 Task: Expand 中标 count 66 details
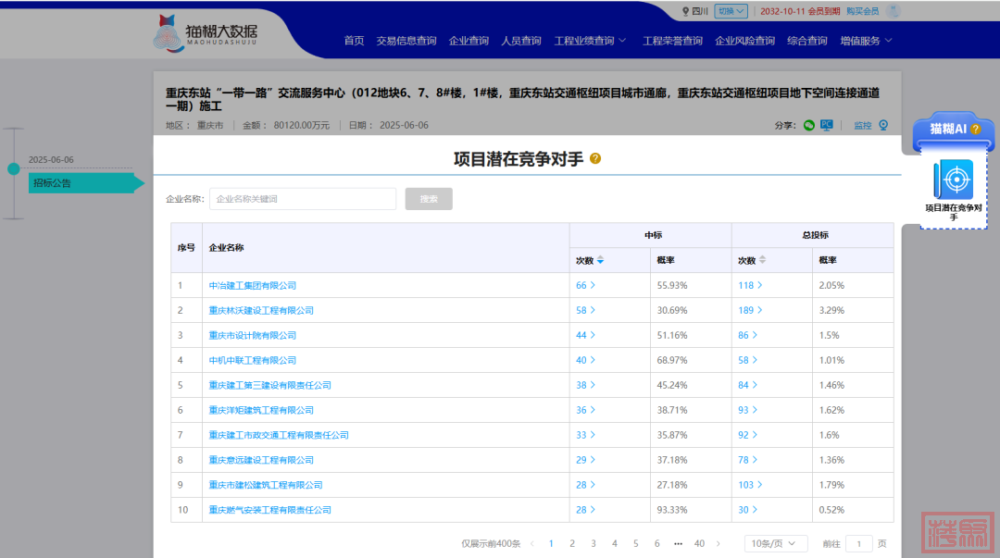tap(585, 286)
